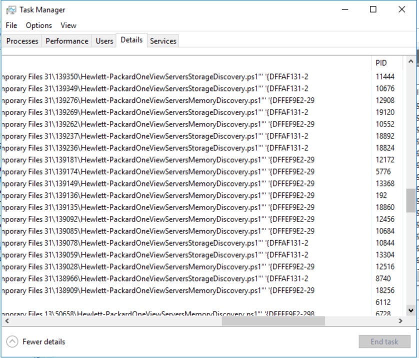Click the vertical scrollbar down arrow
Image resolution: width=419 pixels, height=358 pixels.
410,310
